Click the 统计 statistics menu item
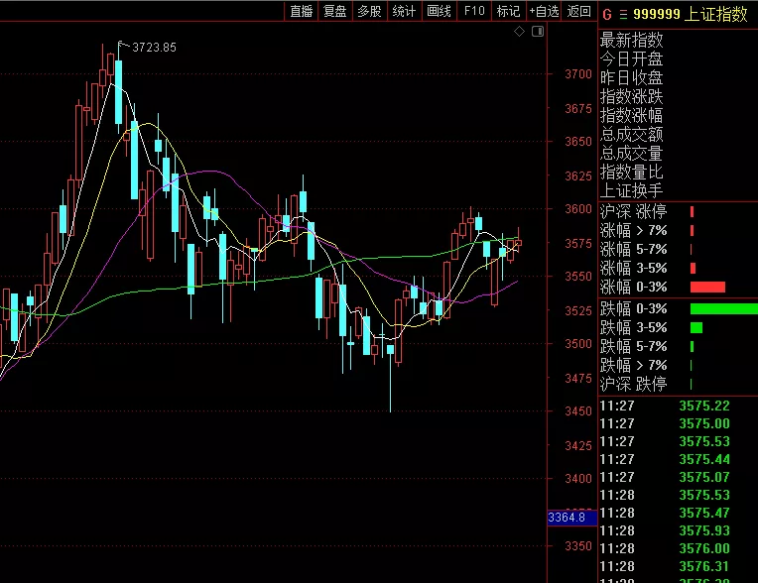The width and height of the screenshot is (758, 583). click(404, 11)
